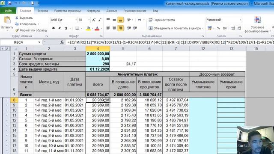Open the Данные (Data) tab

[112, 11]
